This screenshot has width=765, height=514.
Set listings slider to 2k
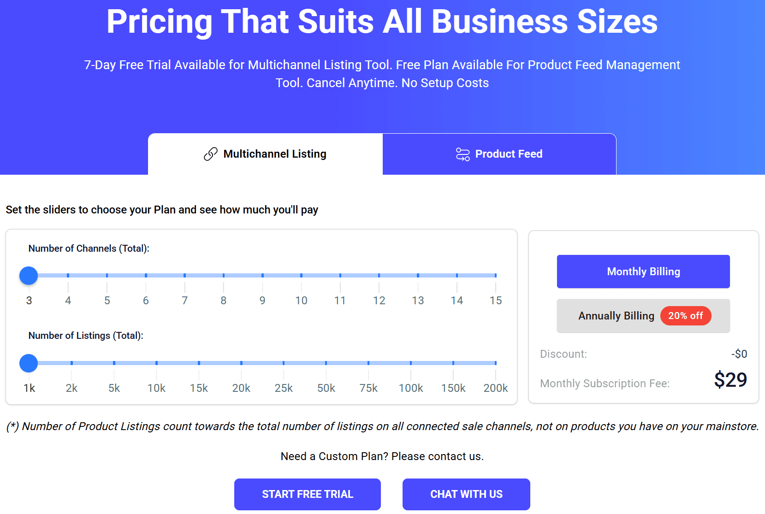click(71, 363)
